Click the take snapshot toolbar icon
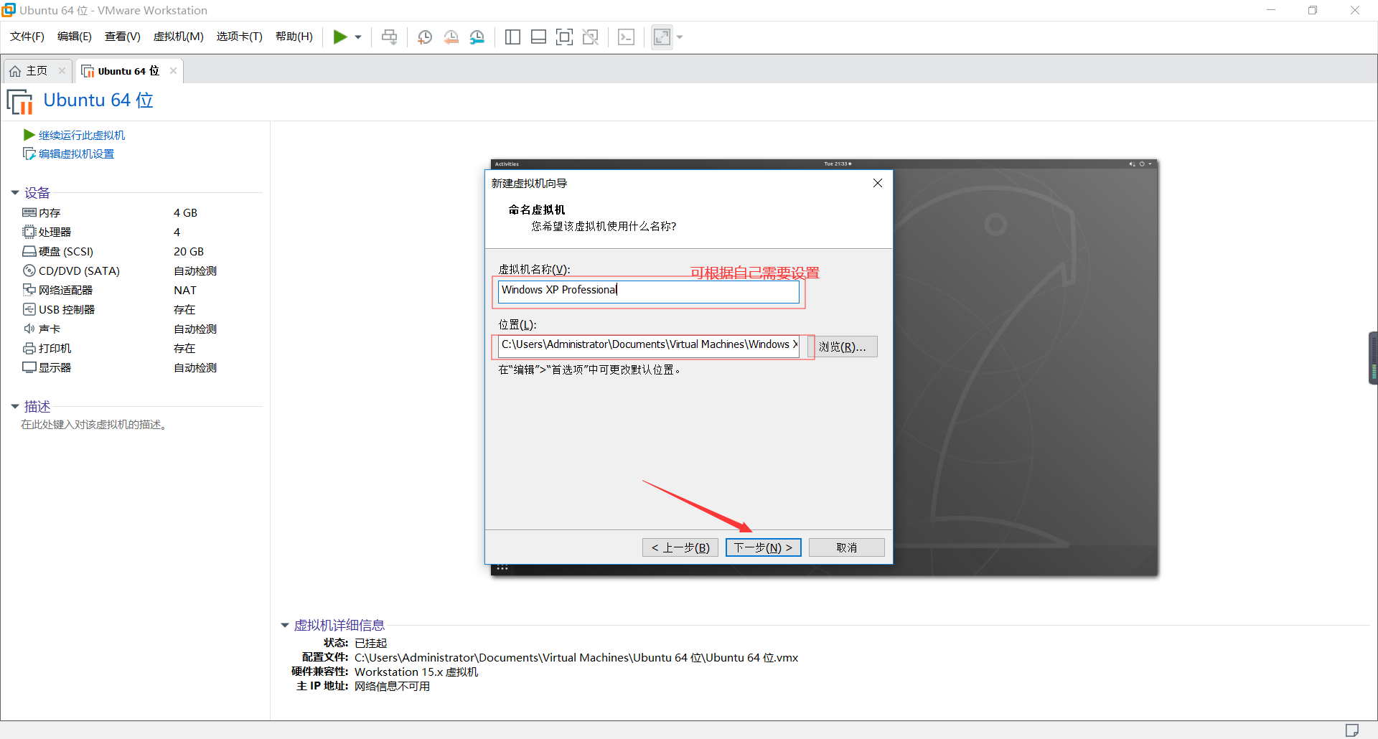 [x=425, y=37]
